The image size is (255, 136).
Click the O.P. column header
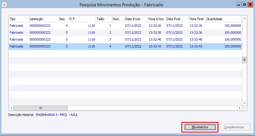point(82,19)
